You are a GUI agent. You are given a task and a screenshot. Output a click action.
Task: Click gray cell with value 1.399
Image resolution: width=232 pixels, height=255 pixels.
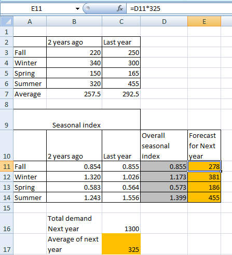click(164, 197)
